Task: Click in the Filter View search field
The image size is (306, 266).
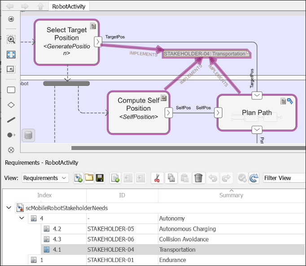Action: (283, 178)
